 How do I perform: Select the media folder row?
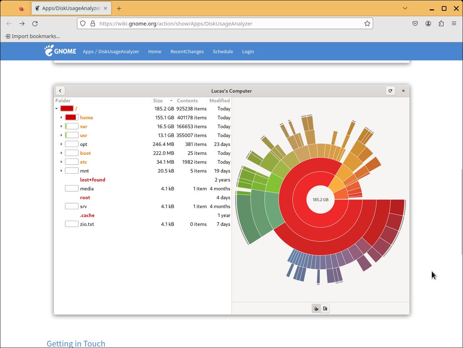pos(142,189)
